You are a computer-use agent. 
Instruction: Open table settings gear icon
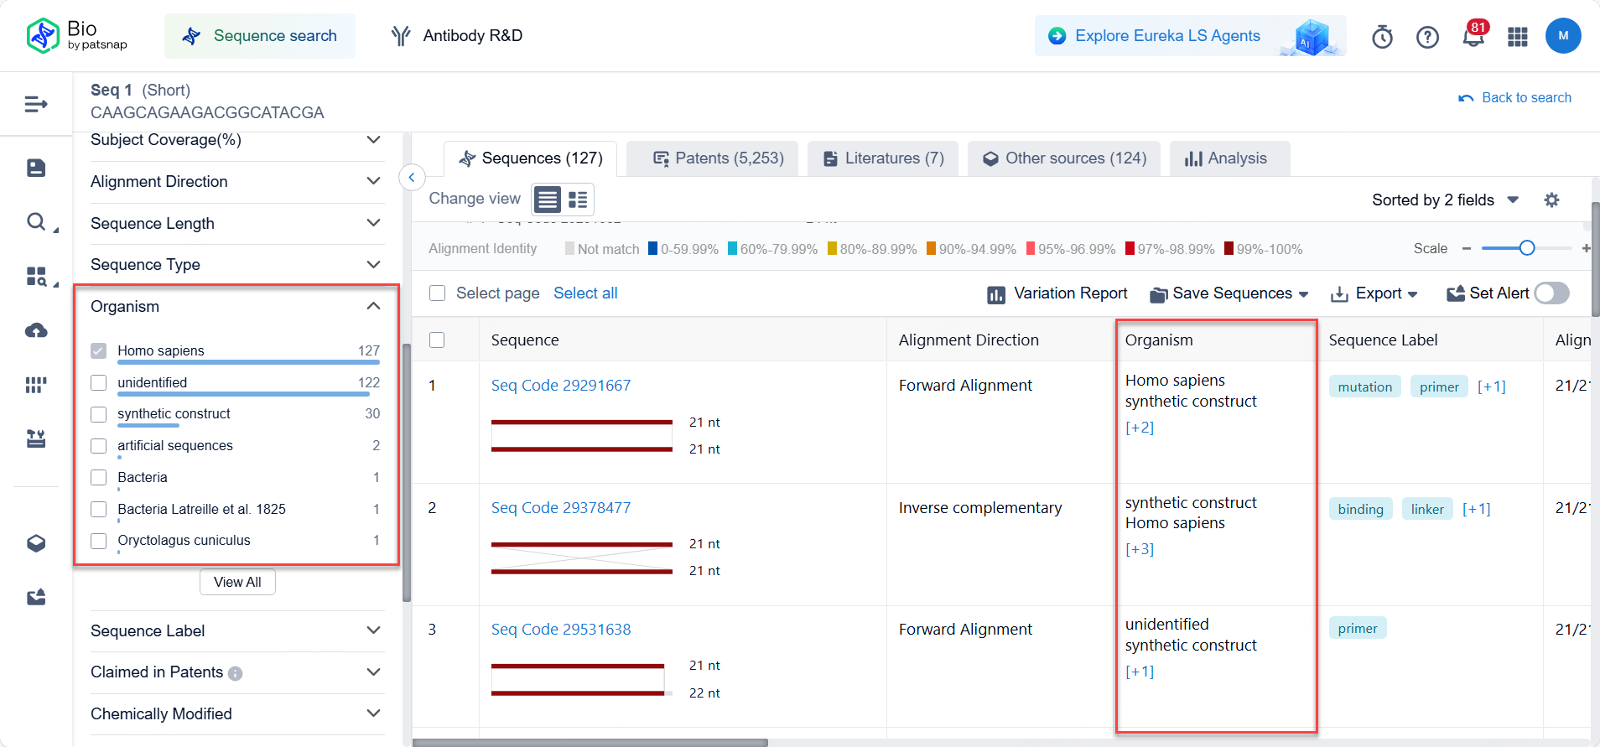point(1551,200)
